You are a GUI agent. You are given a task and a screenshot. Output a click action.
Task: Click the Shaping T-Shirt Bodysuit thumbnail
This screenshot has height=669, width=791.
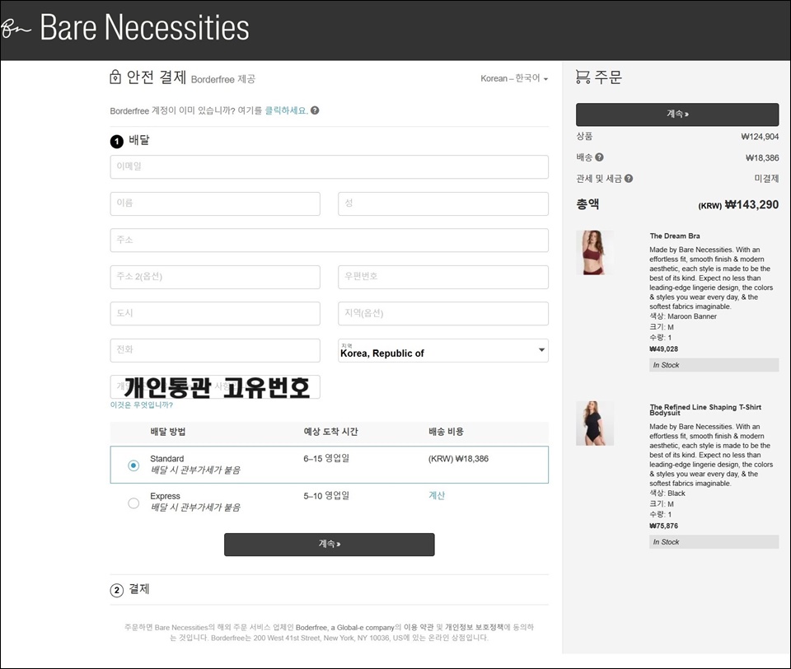(595, 423)
